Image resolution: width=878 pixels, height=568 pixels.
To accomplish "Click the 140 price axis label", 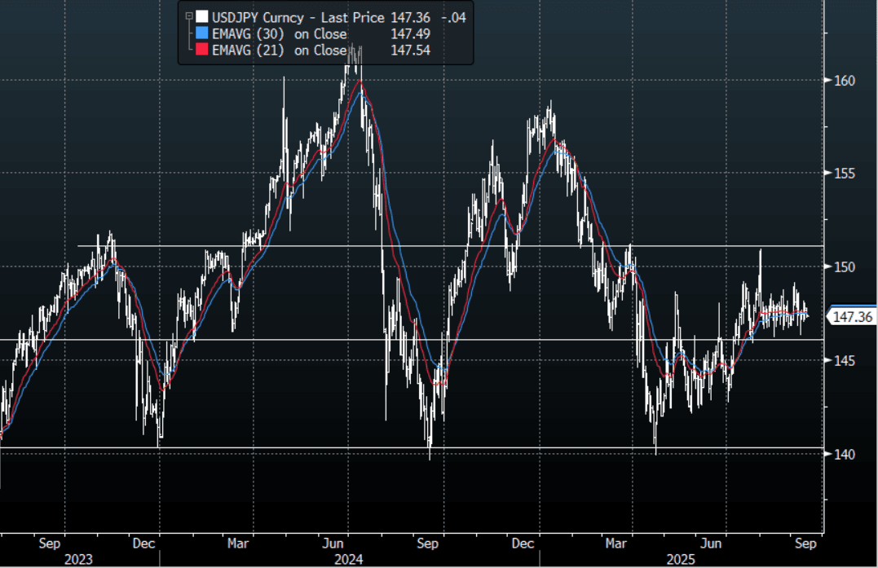I will (x=844, y=454).
